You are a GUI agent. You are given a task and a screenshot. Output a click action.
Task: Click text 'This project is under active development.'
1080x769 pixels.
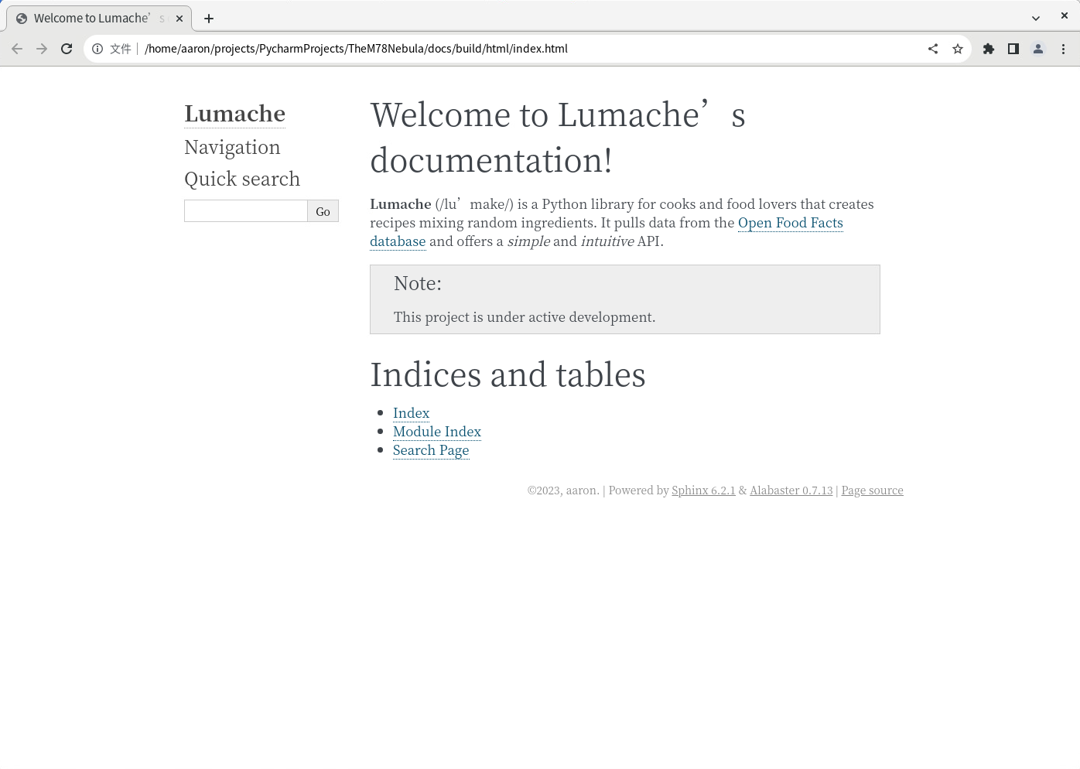[525, 317]
